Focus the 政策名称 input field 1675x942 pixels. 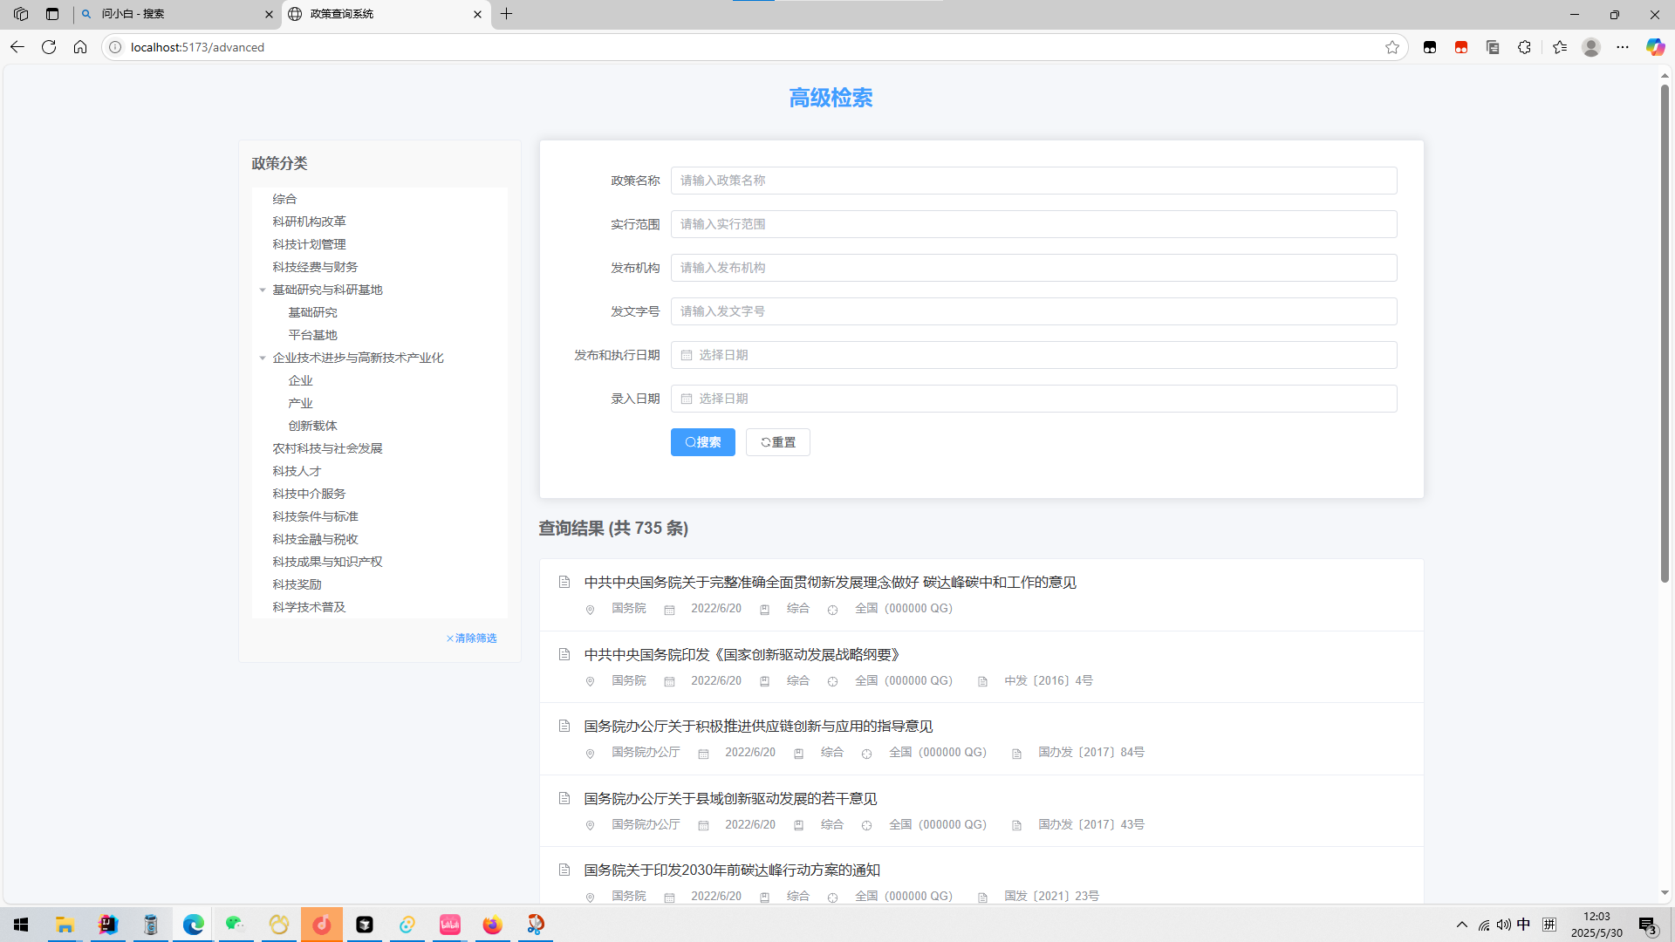[x=1033, y=181]
